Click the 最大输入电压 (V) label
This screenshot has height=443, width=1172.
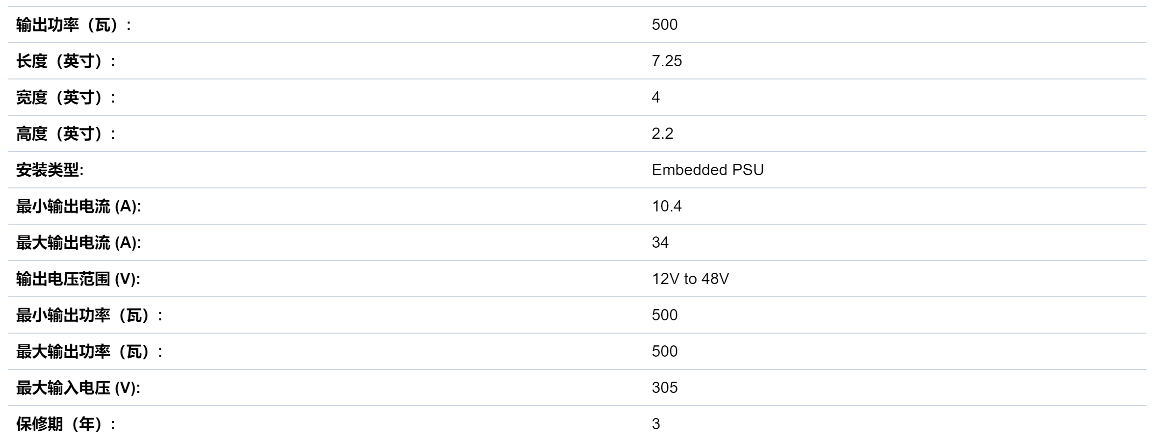[x=78, y=388]
